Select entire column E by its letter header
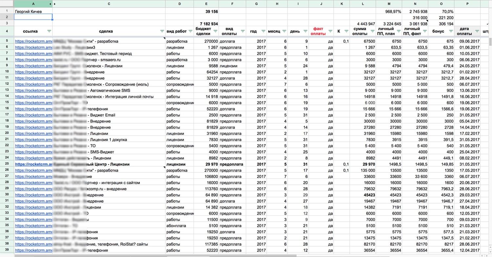Screen dimensions: 492x257 point(206,4)
